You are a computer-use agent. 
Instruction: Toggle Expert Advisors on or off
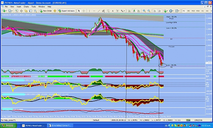pyautogui.click(x=66, y=11)
